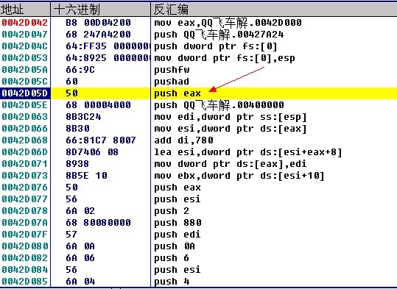Viewport: 397px width, 289px height.
Task: Click instruction mov ebx,dword ptr ds:[esi+10]
Action: pyautogui.click(x=239, y=176)
